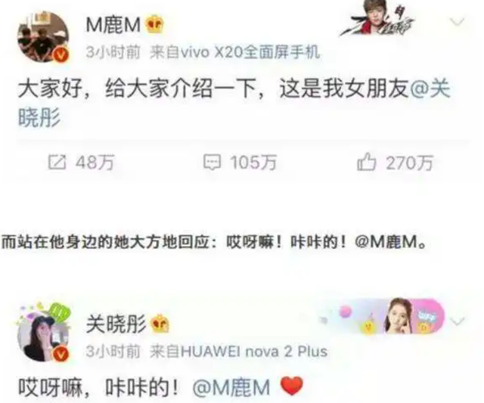
Task: Open comments via the 105万 comment icon
Action: [x=212, y=163]
